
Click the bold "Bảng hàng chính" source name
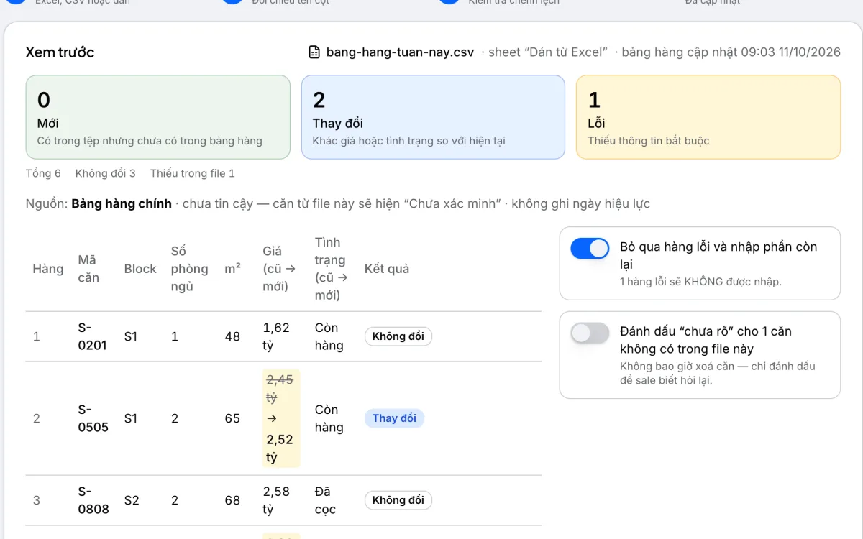tap(122, 203)
